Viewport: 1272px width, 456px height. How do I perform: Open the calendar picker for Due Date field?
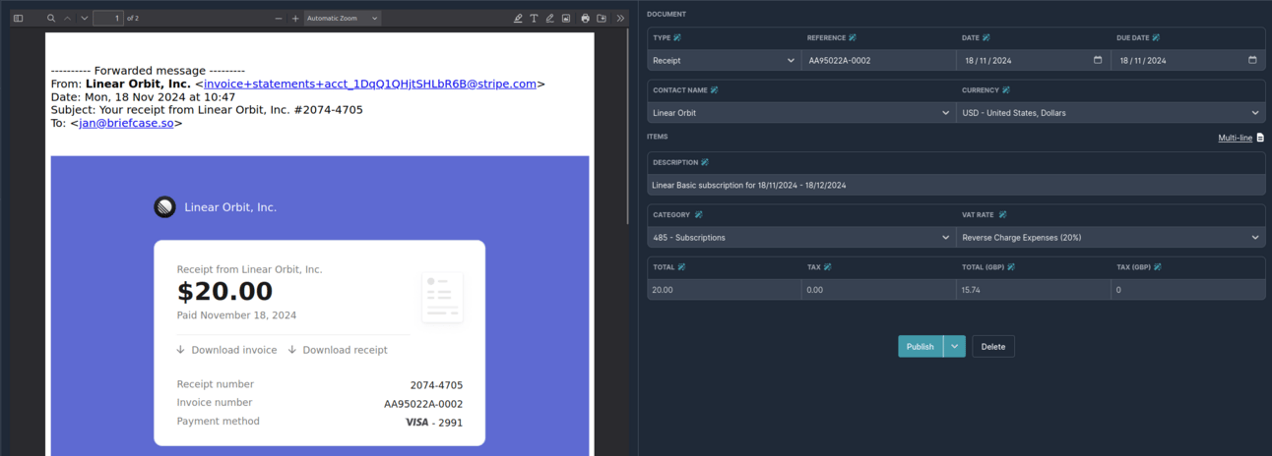tap(1252, 60)
